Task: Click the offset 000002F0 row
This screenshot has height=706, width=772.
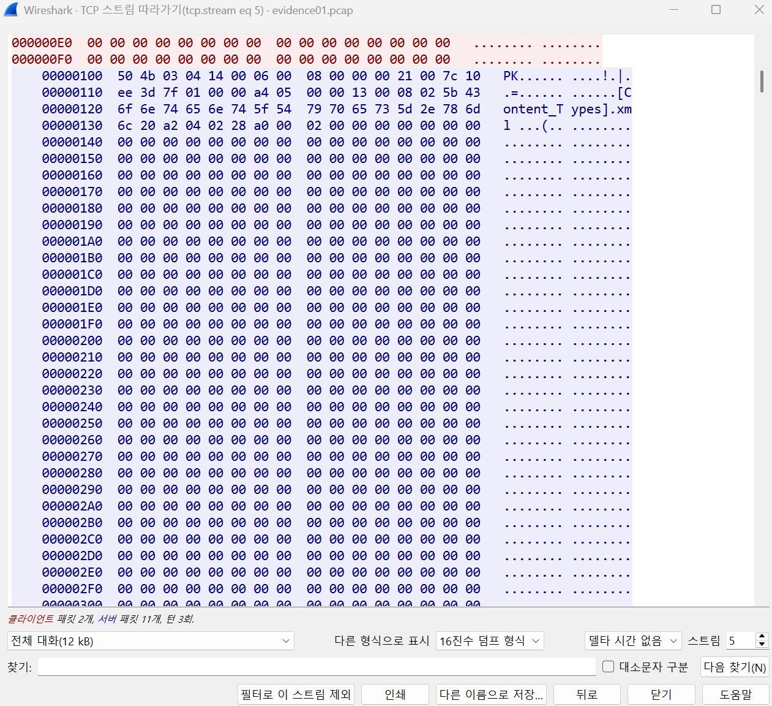Action: point(337,589)
